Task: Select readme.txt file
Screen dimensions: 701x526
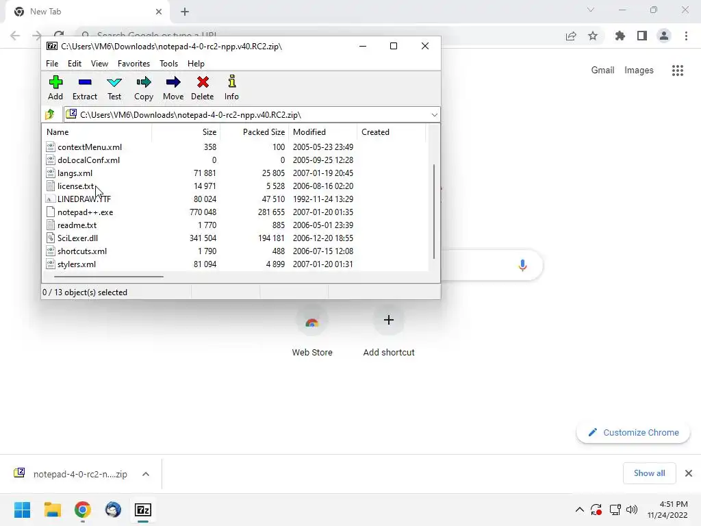Action: point(77,225)
